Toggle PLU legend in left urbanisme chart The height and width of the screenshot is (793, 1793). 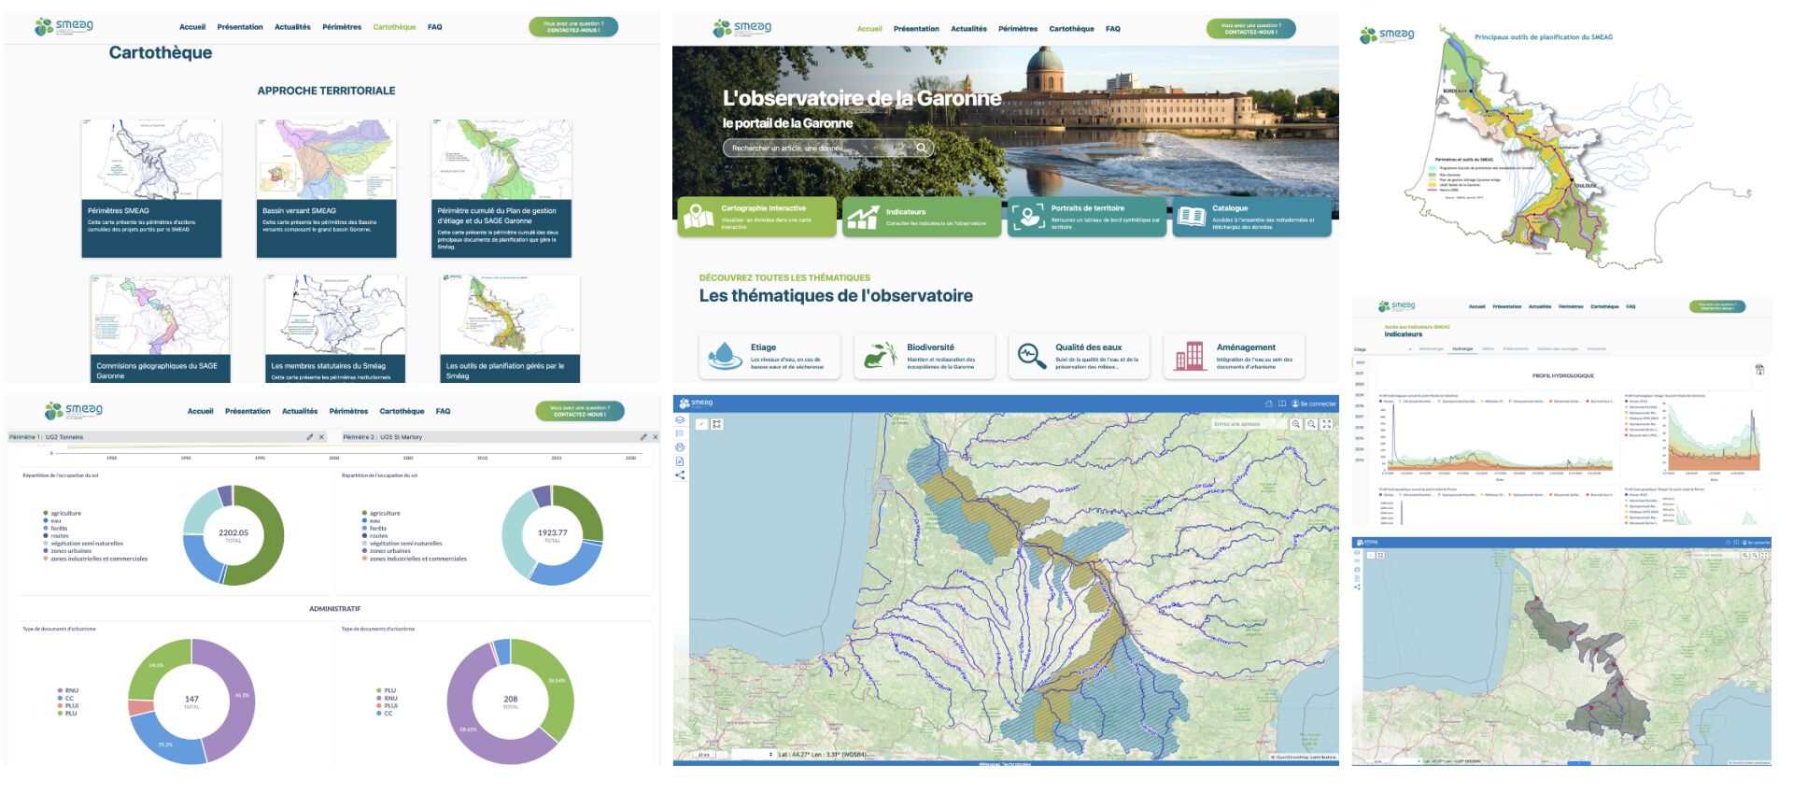click(67, 714)
